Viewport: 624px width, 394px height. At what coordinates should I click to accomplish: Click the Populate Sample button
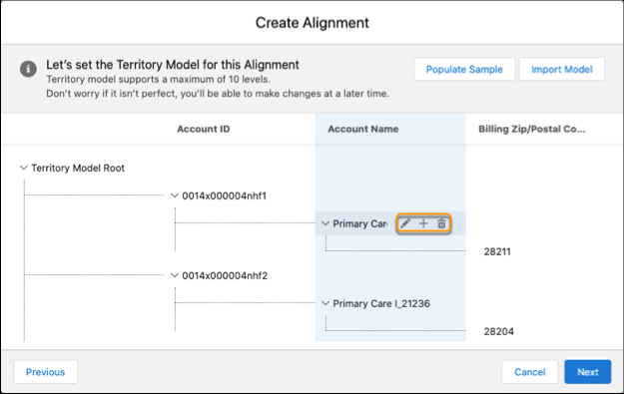point(464,69)
